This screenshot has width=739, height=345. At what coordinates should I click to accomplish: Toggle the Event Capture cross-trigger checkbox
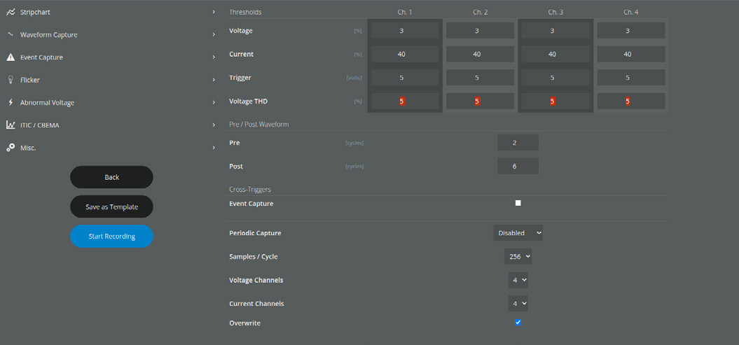(518, 204)
